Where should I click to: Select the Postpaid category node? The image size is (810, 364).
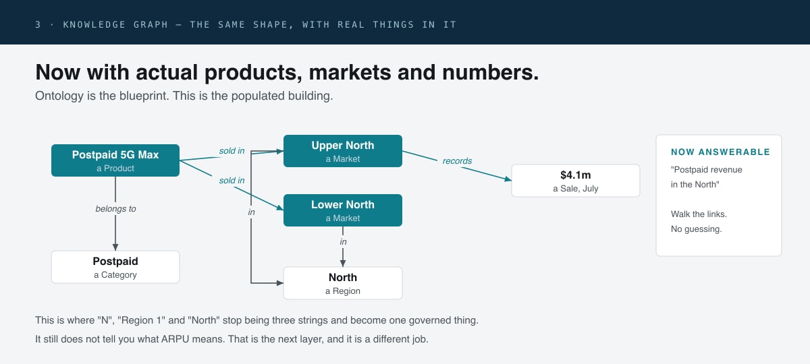click(115, 267)
